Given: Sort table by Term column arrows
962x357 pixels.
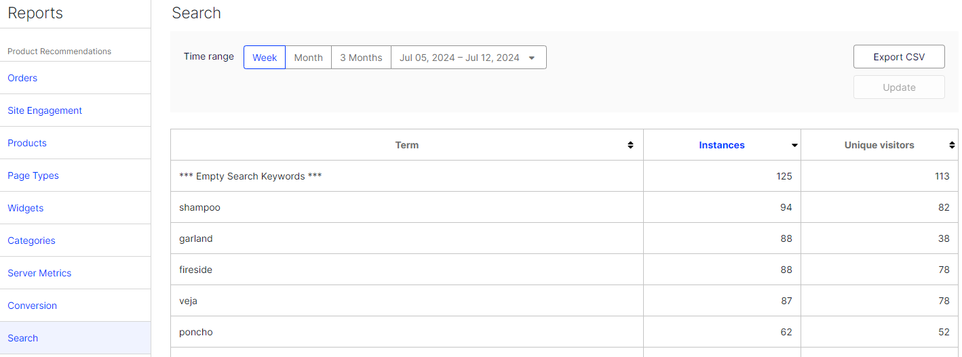Looking at the screenshot, I should [630, 145].
